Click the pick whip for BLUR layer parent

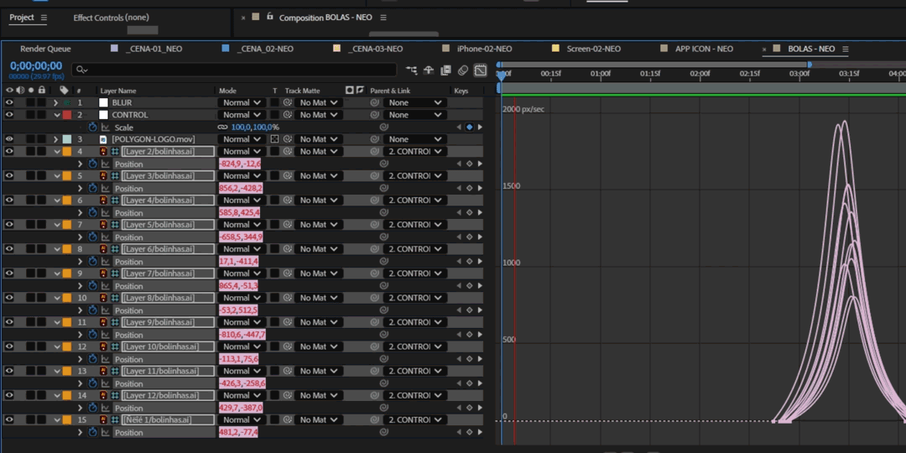click(x=374, y=103)
